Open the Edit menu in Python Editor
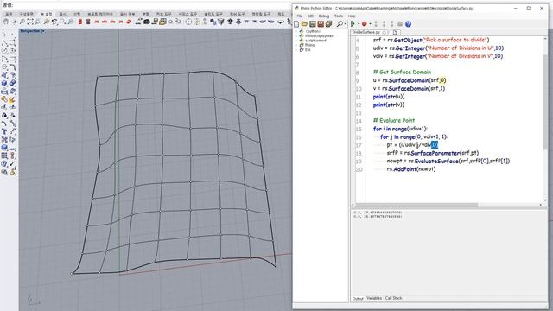Viewport: 553px width, 311px height. pyautogui.click(x=310, y=16)
